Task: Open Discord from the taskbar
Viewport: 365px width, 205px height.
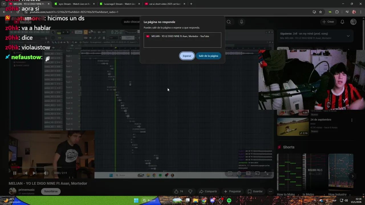Action: [x=212, y=200]
